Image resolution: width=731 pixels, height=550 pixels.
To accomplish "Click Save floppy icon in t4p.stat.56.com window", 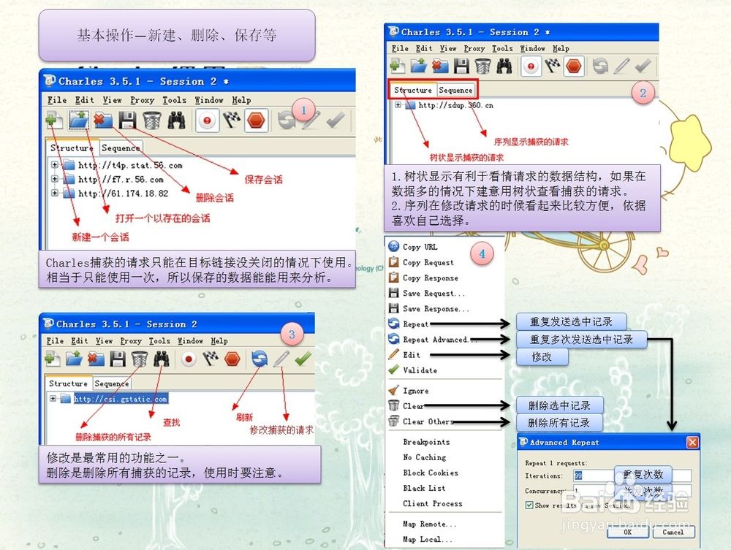I will pos(127,121).
